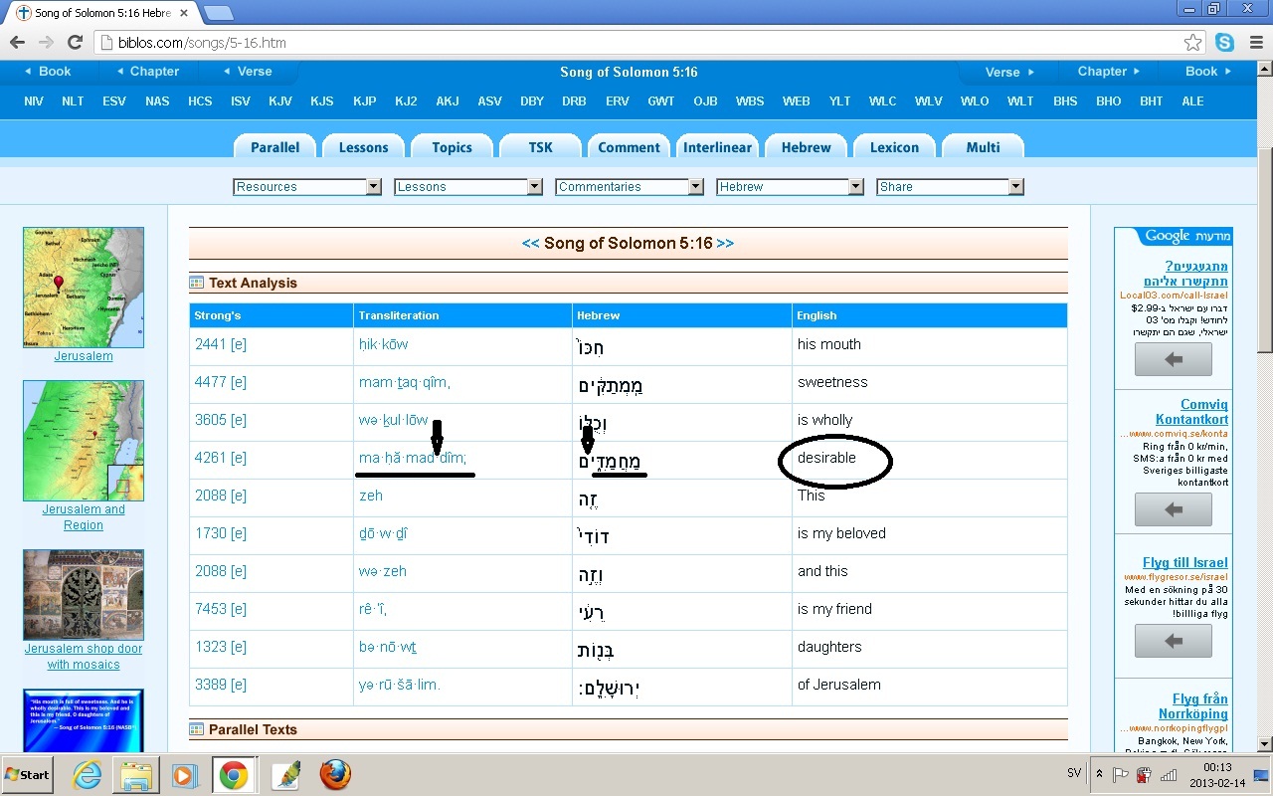
Task: Go to the next Verse
Action: coord(1009,72)
